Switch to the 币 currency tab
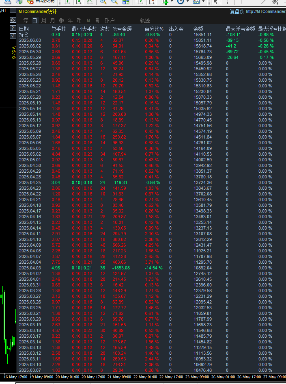 click(79, 21)
